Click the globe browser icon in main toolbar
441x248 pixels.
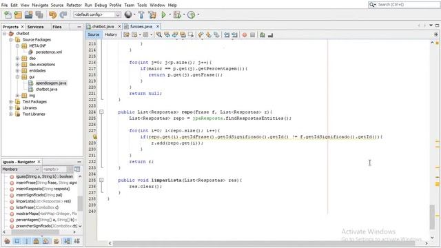pyautogui.click(x=128, y=14)
